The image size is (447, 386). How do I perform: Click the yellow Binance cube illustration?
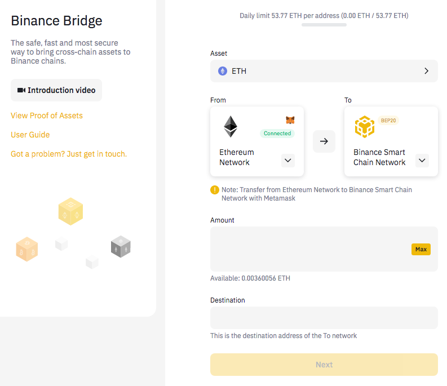point(70,211)
